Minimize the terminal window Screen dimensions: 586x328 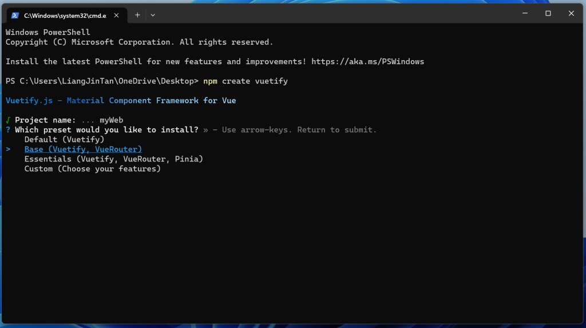tap(525, 14)
